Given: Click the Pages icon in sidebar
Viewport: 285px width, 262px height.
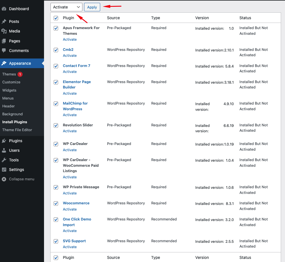Looking at the screenshot, I should click(4, 41).
